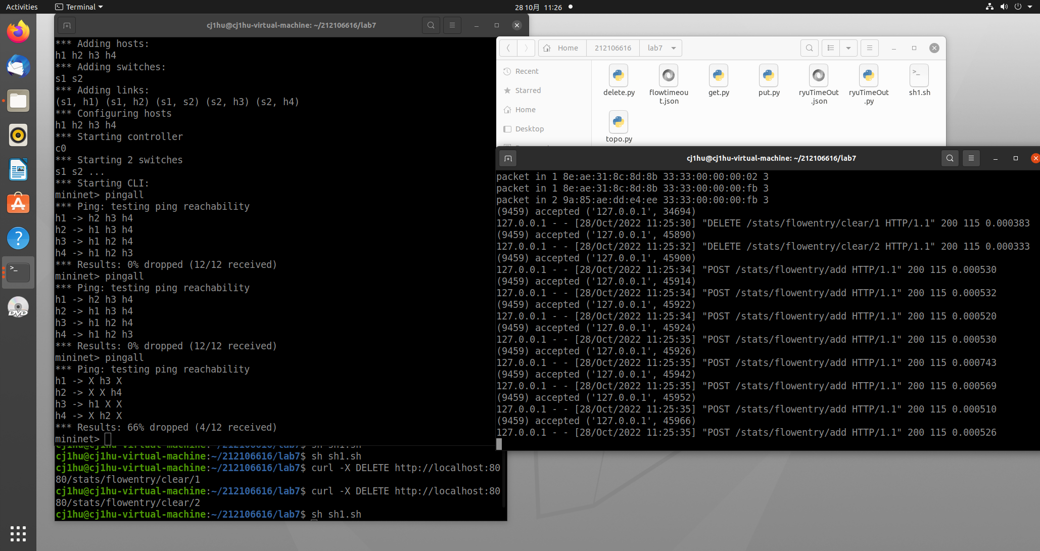Expand the lab7 path dropdown arrow
This screenshot has width=1040, height=551.
tap(674, 48)
